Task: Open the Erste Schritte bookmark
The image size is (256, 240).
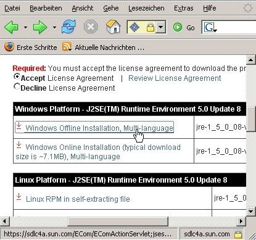Action: click(x=37, y=48)
